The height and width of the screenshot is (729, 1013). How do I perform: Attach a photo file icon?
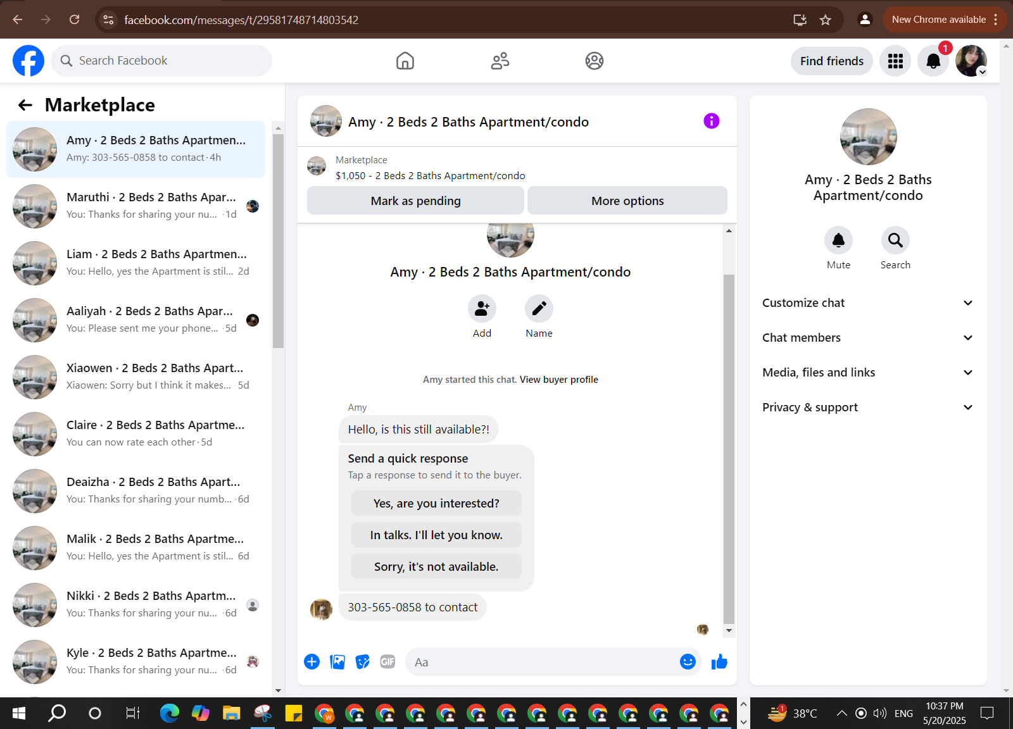click(x=337, y=662)
